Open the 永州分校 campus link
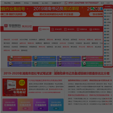Viewport: 113px width, 113px height. pos(63,43)
